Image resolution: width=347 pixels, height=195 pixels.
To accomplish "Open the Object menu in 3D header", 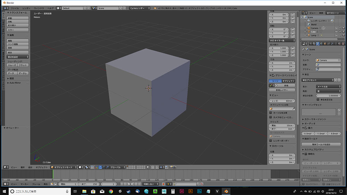I will [42, 167].
